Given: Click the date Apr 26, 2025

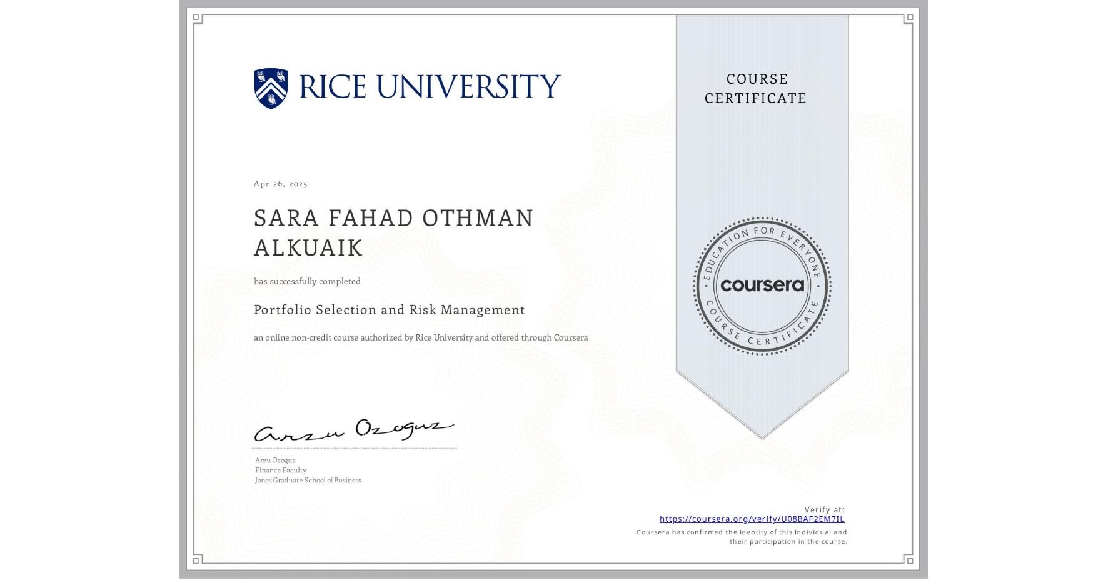Looking at the screenshot, I should coord(279,183).
